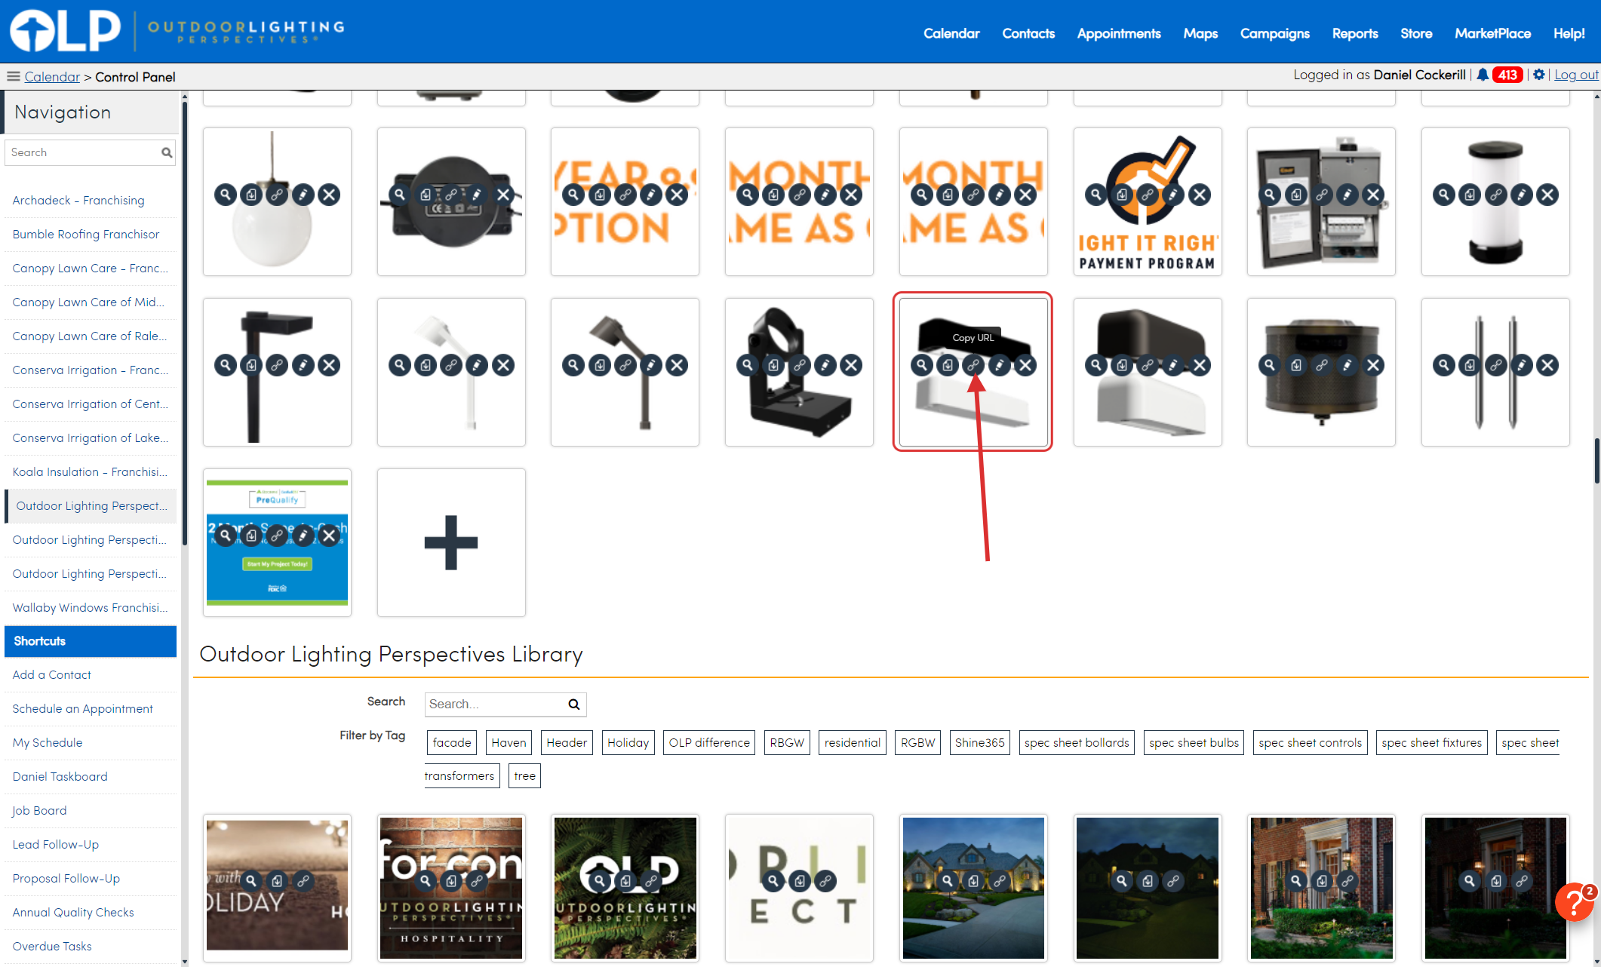Click Copy URL icon on the highlighted wall light
The image size is (1601, 967).
[x=973, y=365]
